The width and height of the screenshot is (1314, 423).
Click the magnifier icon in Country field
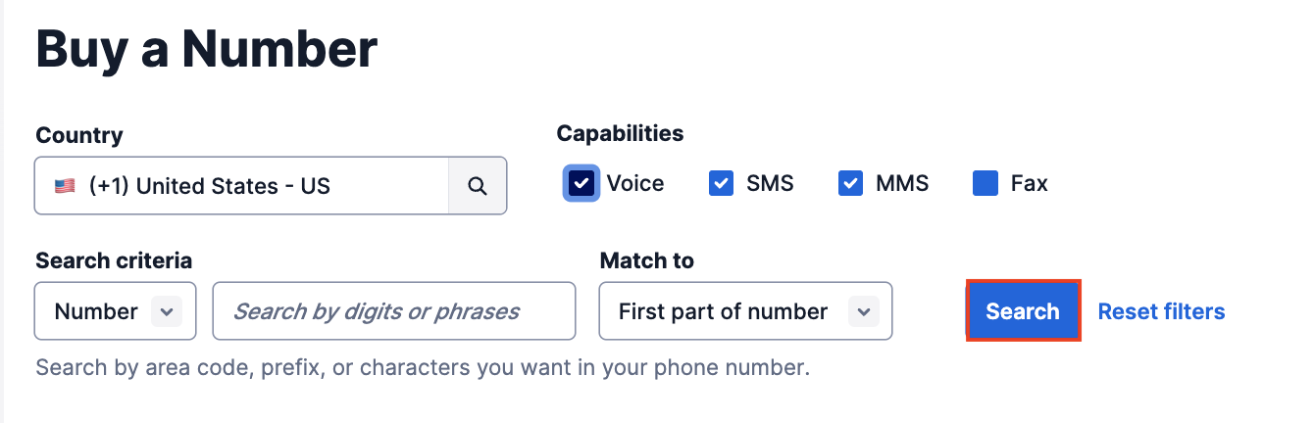tap(478, 185)
